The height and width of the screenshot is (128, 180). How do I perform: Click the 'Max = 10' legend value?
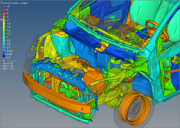8,66
